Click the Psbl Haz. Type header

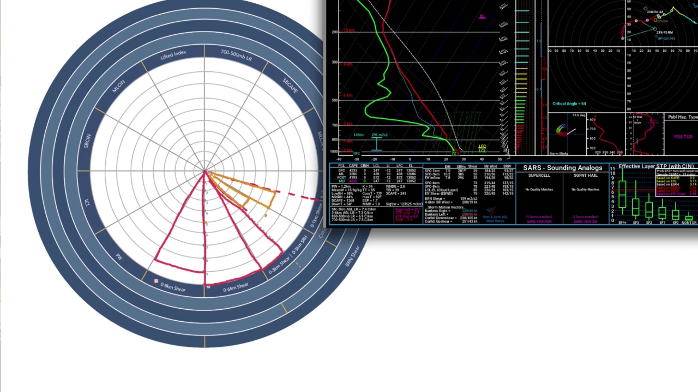click(682, 117)
